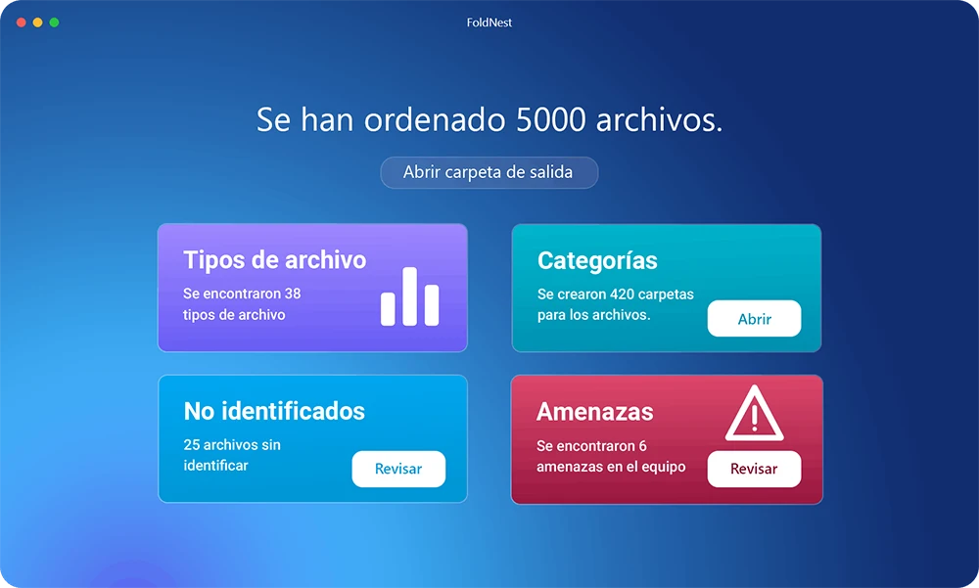
Task: Select the Tipos de archivo card title
Action: pyautogui.click(x=275, y=260)
